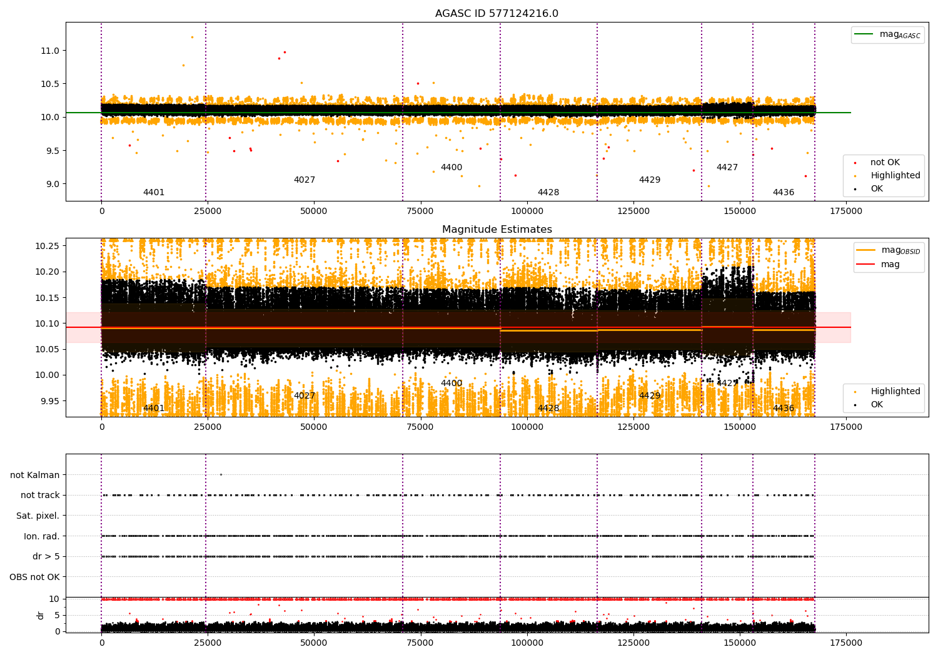Viewport: 938px width, 657px height.
Task: Select the Magnitude Estimates subplot title
Action: point(497,230)
